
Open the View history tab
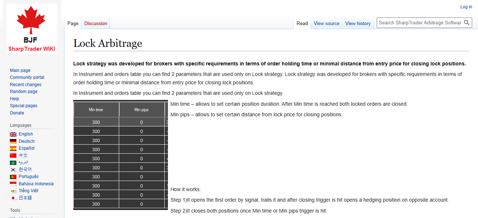coord(358,23)
